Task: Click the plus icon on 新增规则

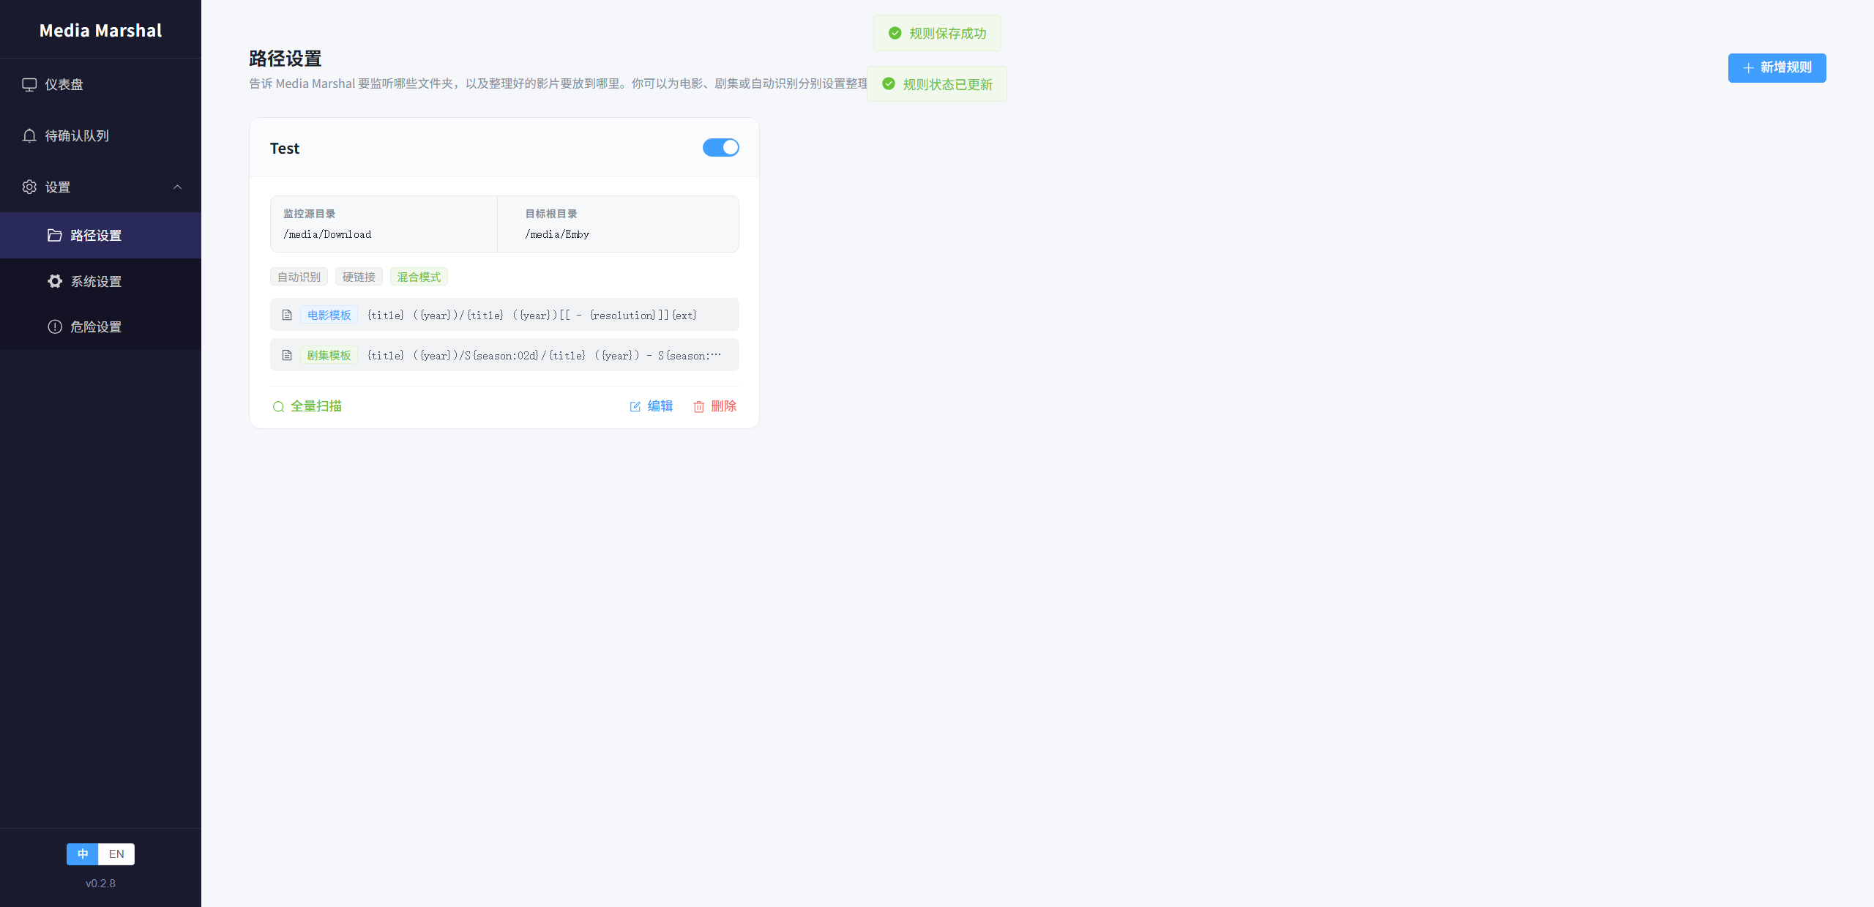Action: coord(1748,68)
